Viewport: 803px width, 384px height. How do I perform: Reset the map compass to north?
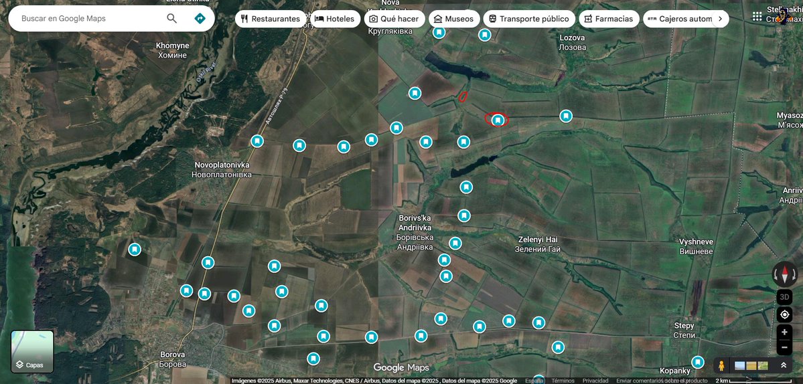tap(784, 274)
